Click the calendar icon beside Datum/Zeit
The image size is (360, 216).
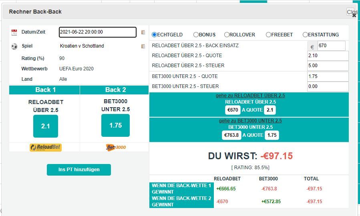click(x=14, y=32)
